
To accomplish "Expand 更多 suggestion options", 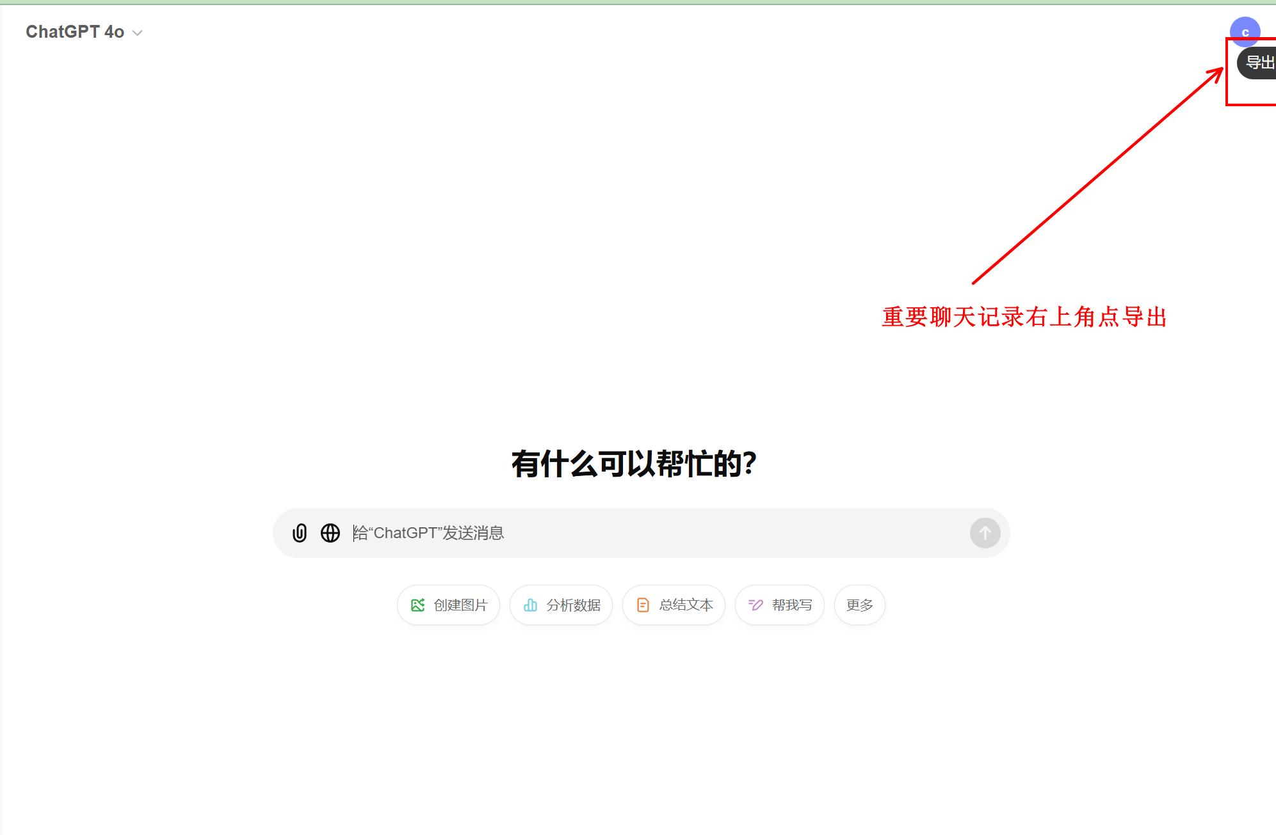I will coord(859,605).
